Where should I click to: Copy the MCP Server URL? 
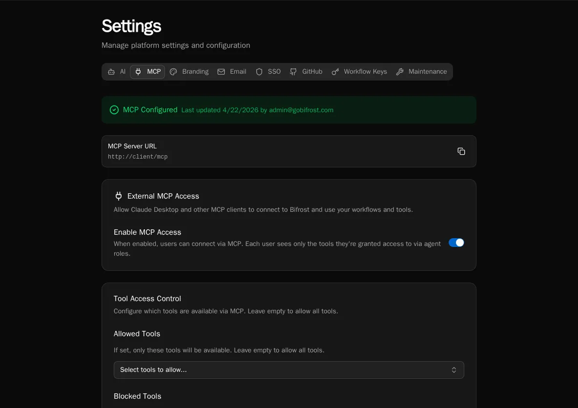461,151
